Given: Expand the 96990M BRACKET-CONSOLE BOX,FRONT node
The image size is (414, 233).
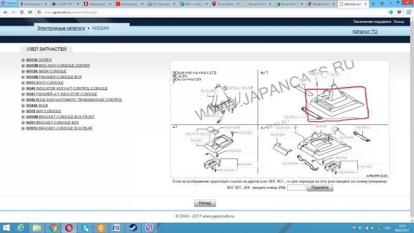Looking at the screenshot, I should click(x=23, y=117).
